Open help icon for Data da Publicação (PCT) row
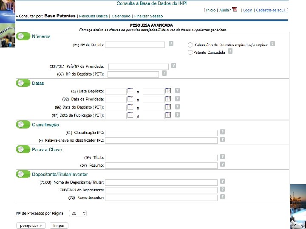The width and height of the screenshot is (306, 229). click(177, 114)
